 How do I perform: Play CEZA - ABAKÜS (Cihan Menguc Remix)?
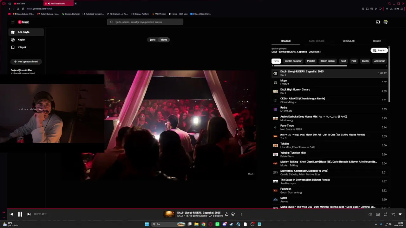pos(330,100)
